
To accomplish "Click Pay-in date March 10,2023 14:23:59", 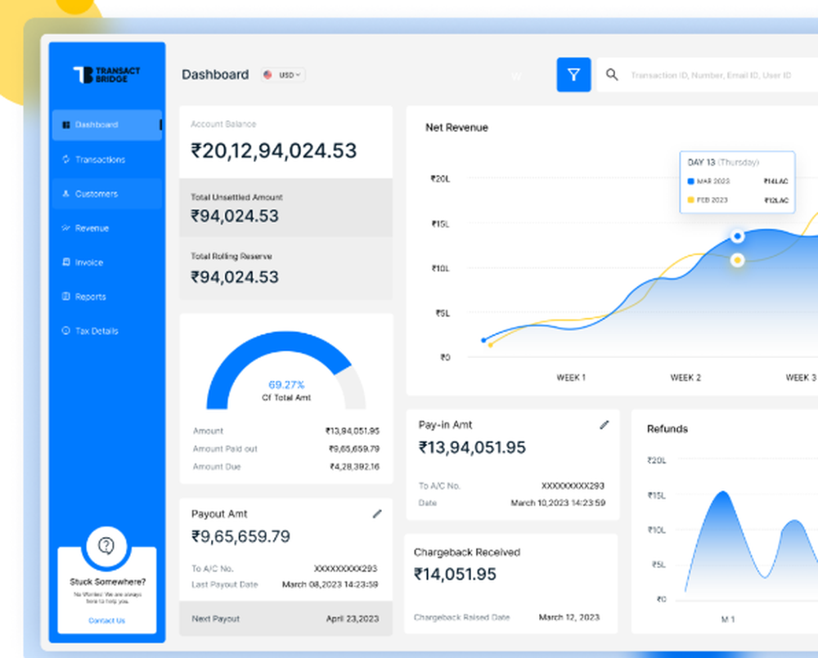I will 558,503.
